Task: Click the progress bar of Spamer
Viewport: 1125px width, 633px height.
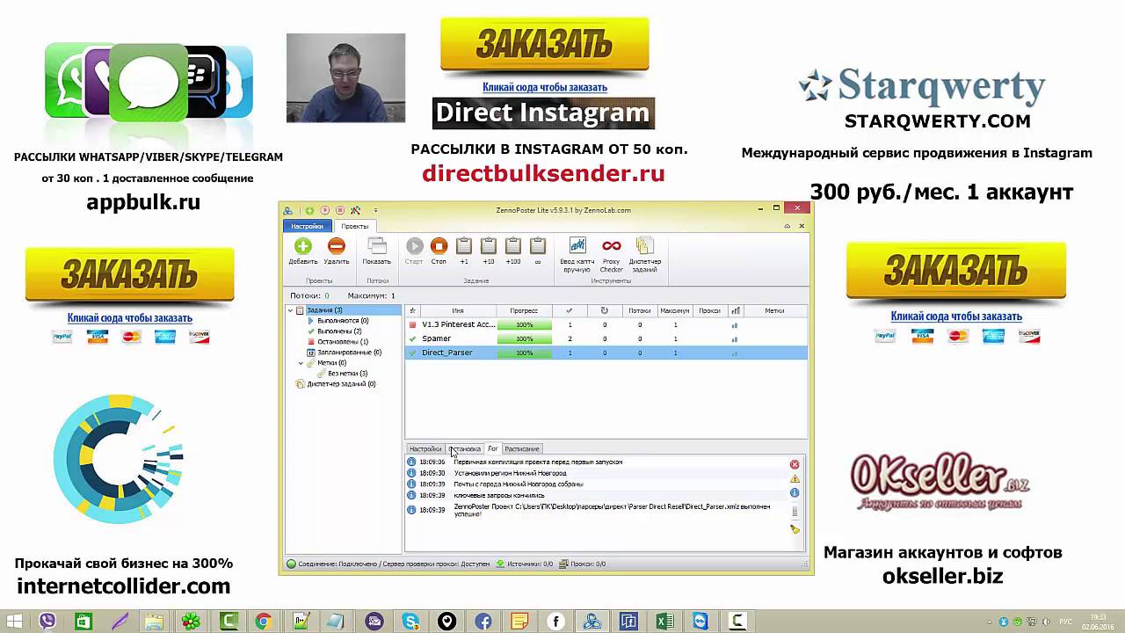Action: (525, 338)
